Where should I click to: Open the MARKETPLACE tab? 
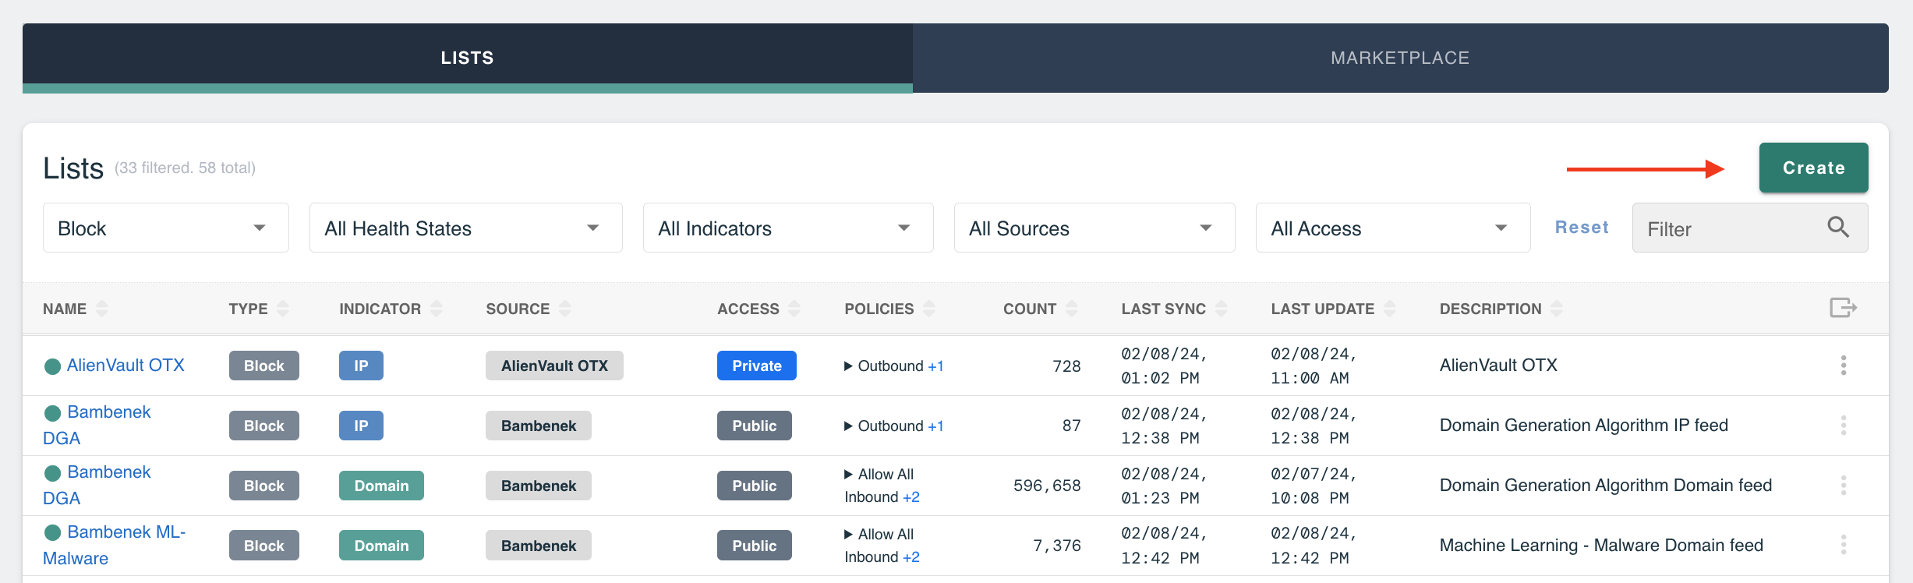pyautogui.click(x=1400, y=58)
